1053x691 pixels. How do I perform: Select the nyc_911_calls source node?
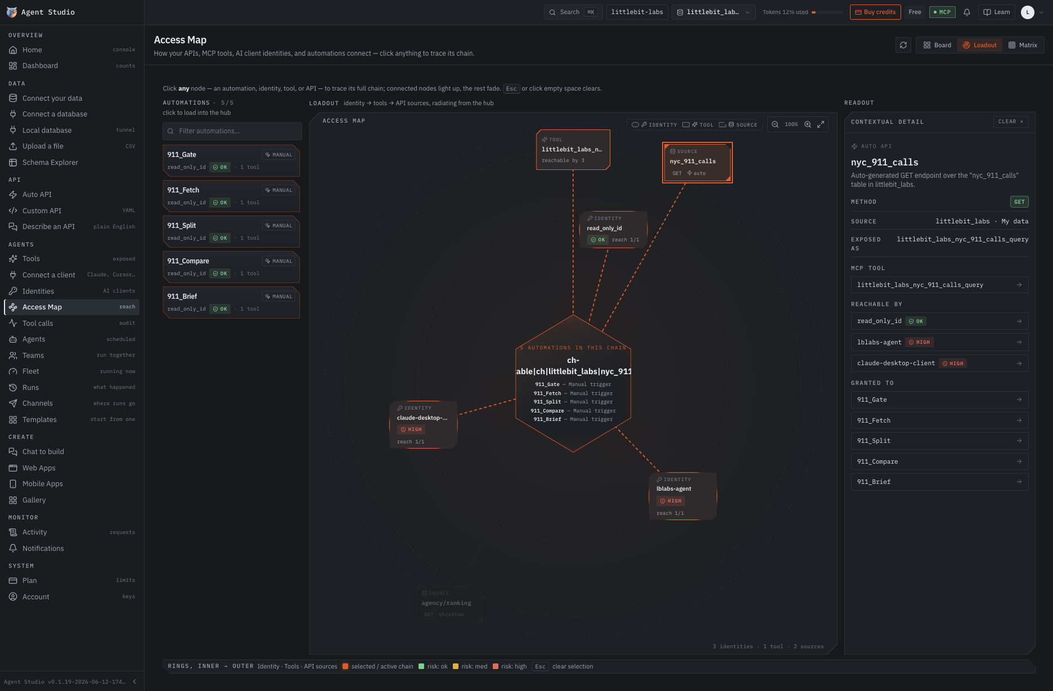[x=697, y=163]
